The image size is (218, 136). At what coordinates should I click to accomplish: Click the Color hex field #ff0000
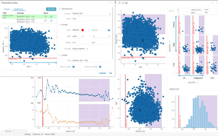76,30
